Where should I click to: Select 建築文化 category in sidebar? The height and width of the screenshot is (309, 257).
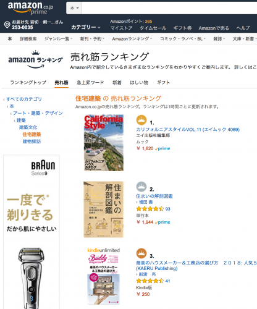[x=28, y=127]
